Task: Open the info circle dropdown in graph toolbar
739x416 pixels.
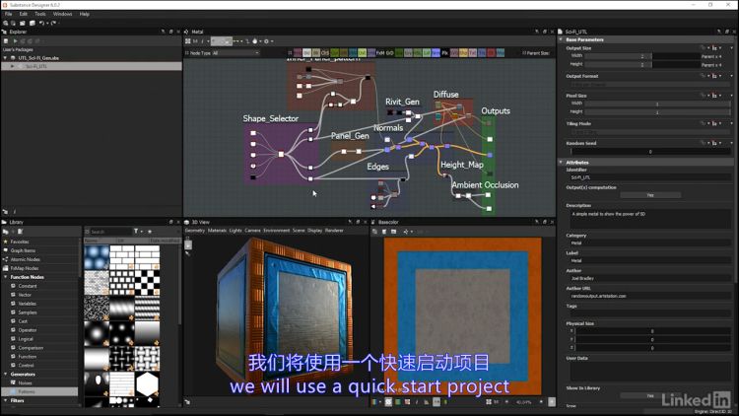Action: 268,41
